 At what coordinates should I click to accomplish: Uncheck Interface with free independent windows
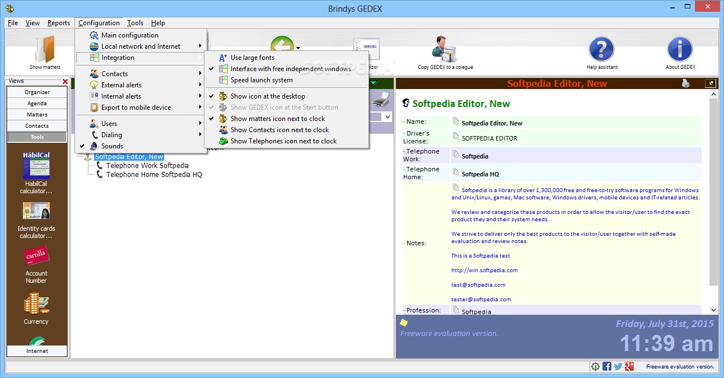(286, 69)
